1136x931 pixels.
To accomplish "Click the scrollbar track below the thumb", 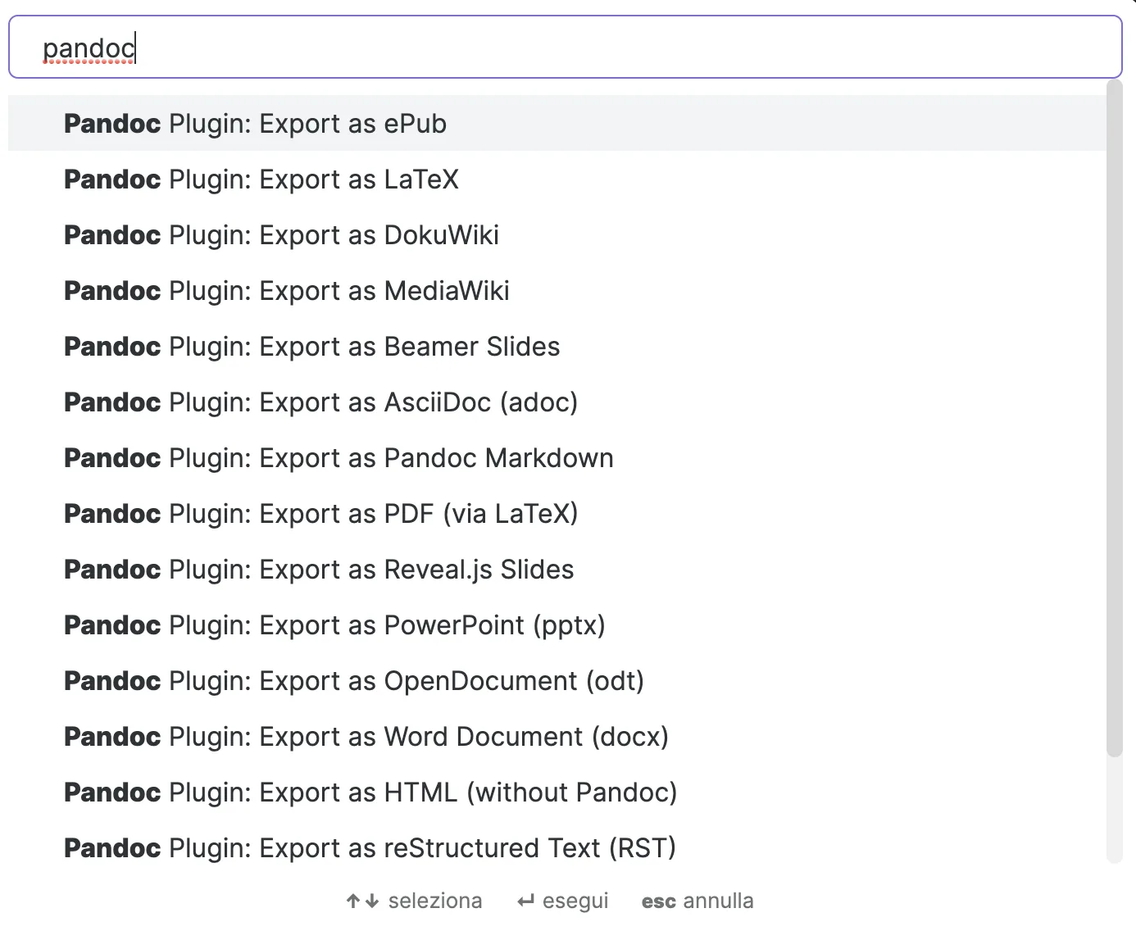I will click(x=1114, y=811).
